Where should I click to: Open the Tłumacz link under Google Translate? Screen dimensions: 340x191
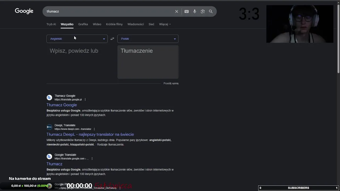click(54, 164)
